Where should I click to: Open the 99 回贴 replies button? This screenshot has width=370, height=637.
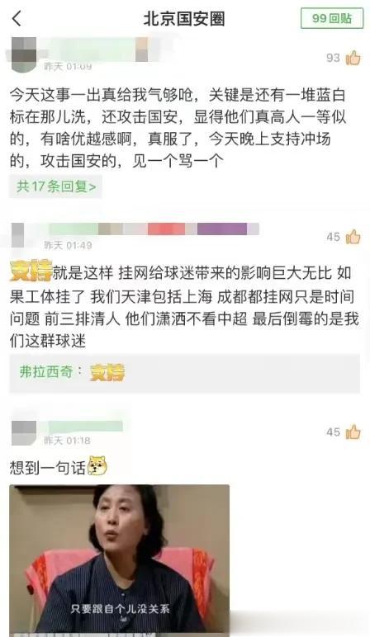click(332, 18)
